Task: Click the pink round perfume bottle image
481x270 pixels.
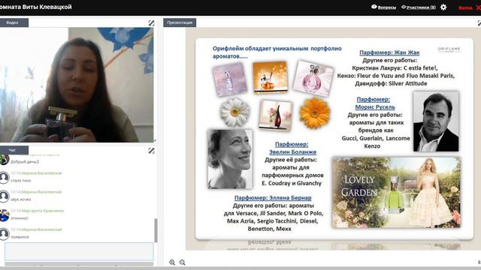Action: pos(313,78)
